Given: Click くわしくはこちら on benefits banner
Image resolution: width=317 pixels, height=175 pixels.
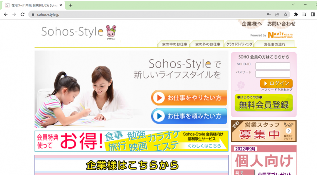Looking at the screenshot, I should point(204,146).
